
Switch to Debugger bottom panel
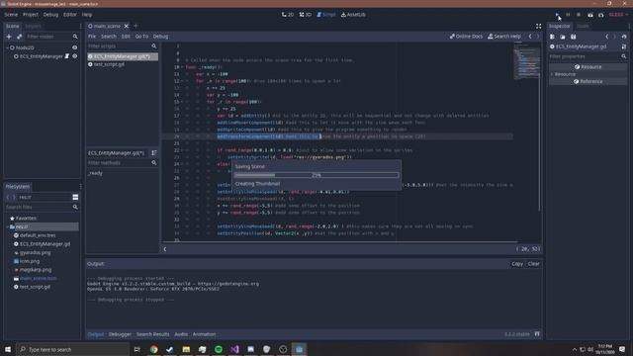click(120, 334)
